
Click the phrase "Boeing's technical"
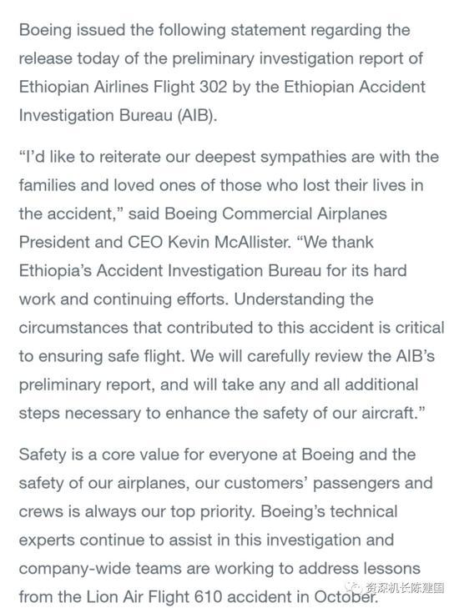click(329, 511)
